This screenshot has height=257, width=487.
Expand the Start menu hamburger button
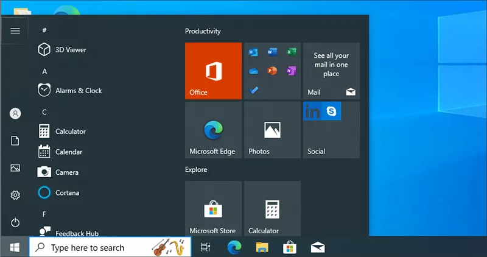(15, 30)
